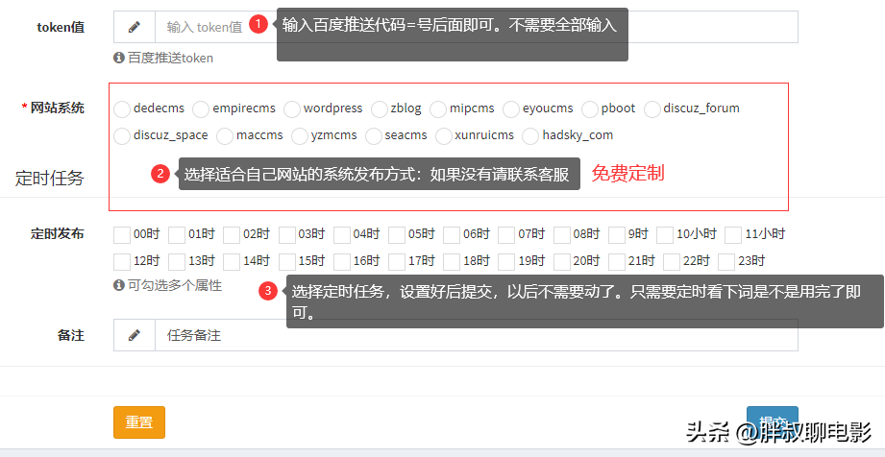The height and width of the screenshot is (457, 885).
Task: Click the 定时任务 section heading
Action: pyautogui.click(x=50, y=179)
